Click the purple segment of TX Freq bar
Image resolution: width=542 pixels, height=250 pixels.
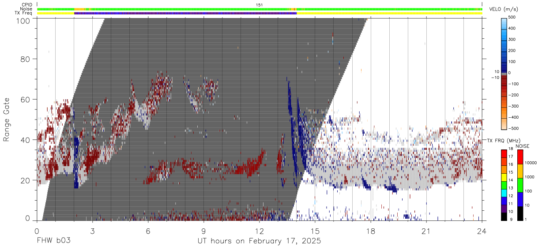coord(185,13)
